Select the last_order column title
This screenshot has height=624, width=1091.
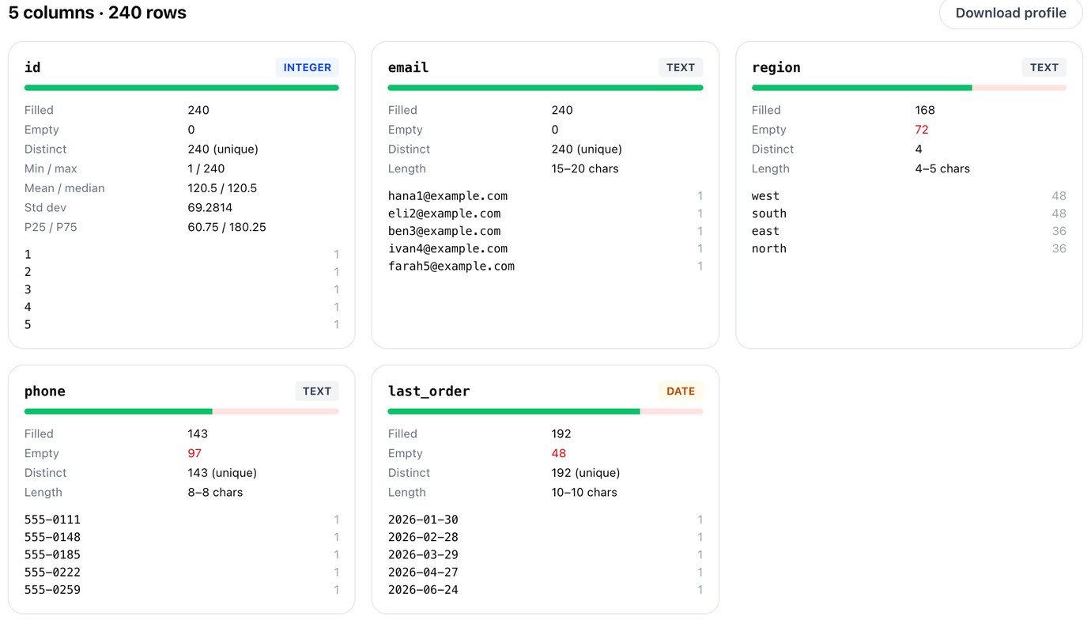coord(429,391)
